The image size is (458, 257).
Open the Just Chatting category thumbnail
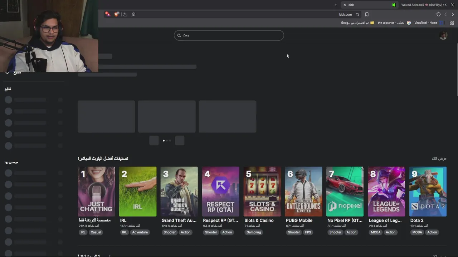(x=96, y=191)
